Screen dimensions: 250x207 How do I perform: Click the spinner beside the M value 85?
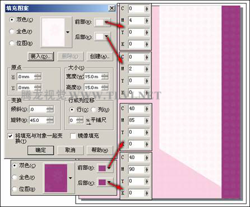[x=147, y=120]
